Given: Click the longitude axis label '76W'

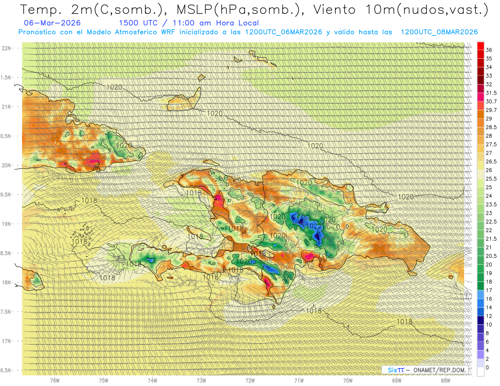Looking at the screenshot, I should click(55, 380).
